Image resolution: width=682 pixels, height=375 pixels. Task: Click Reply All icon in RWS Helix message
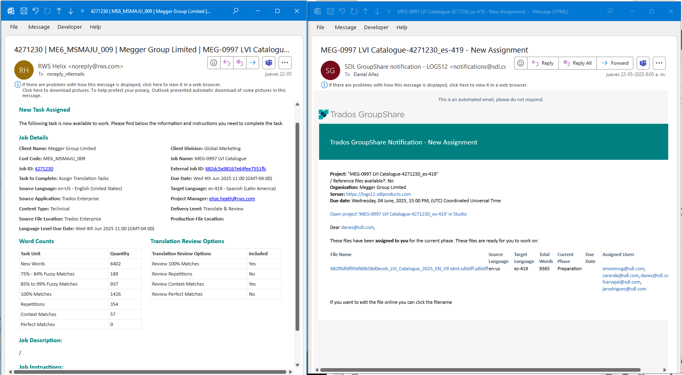[x=240, y=63]
